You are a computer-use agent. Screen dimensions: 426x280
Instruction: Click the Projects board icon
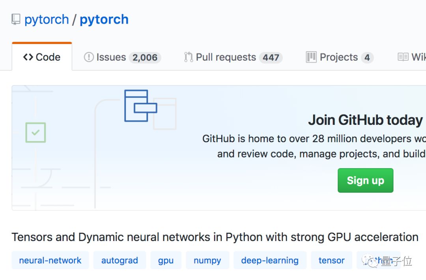click(x=311, y=57)
